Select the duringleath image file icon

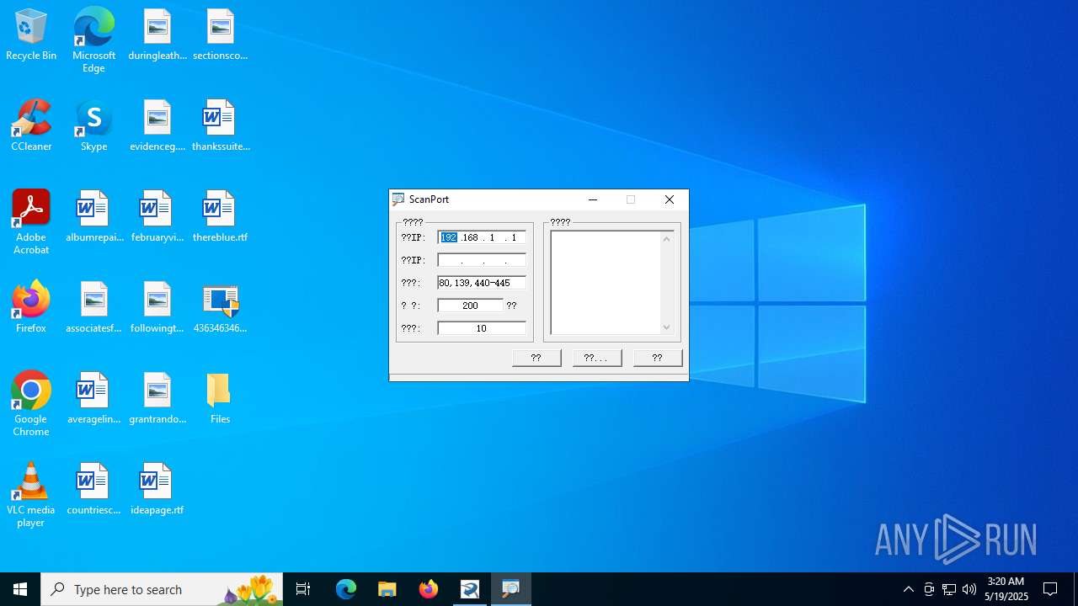pos(157,35)
